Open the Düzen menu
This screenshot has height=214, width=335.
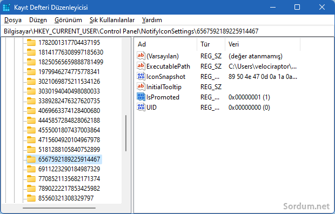click(x=38, y=20)
